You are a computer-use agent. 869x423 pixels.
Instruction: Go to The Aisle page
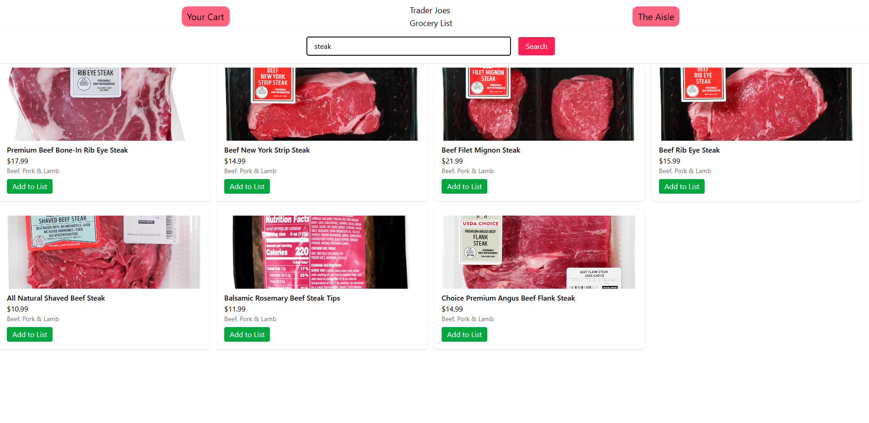(656, 17)
